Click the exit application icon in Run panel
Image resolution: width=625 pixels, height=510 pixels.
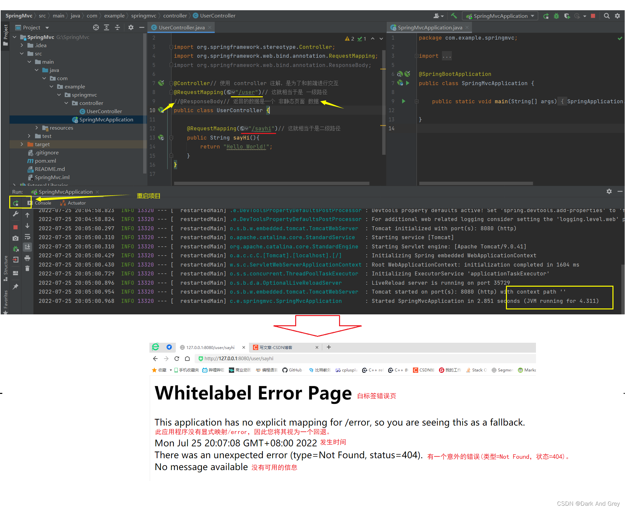pyautogui.click(x=16, y=260)
